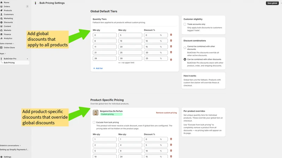
Task: Click the Discounts icon
Action: pos(1,22)
